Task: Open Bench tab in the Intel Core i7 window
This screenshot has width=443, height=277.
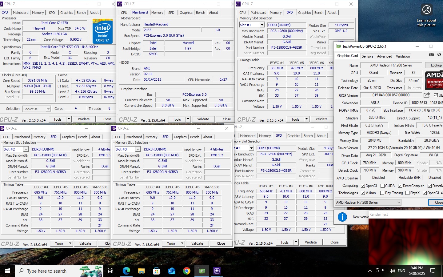Action: tap(81, 13)
